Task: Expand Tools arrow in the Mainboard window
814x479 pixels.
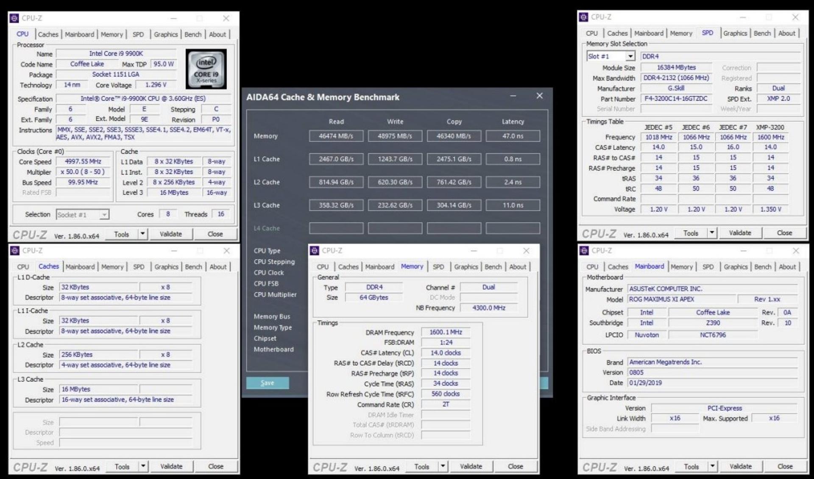Action: [x=713, y=466]
